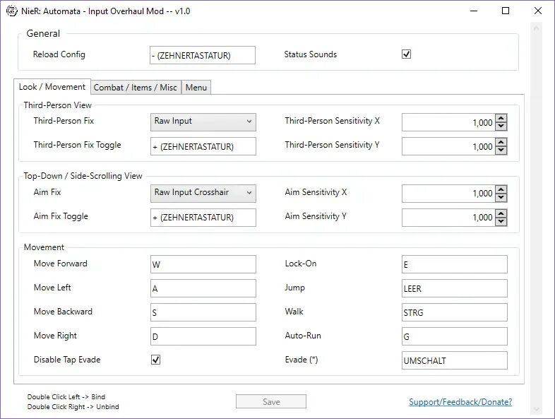Decrease Aim Sensitivity Y with down arrow
Viewport: 555px width, 419px height.
501,221
